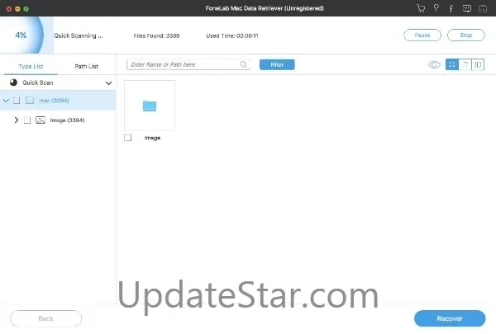Select the mac (3394) row label

click(x=54, y=101)
